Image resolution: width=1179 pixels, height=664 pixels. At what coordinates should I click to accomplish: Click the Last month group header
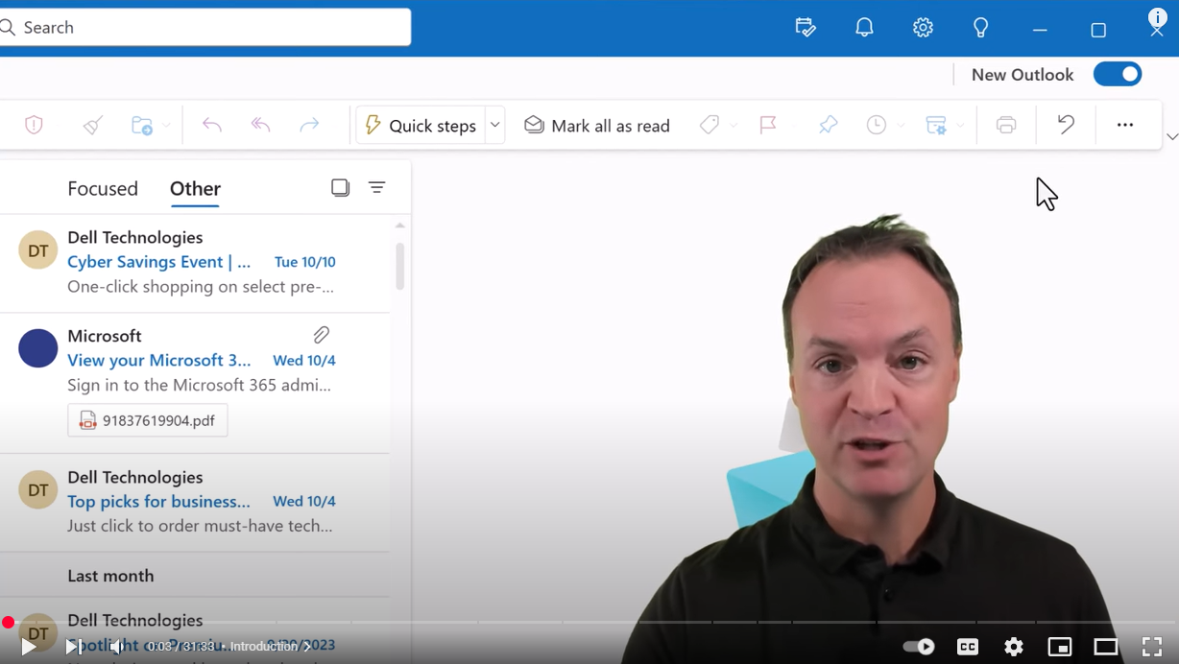pyautogui.click(x=195, y=576)
